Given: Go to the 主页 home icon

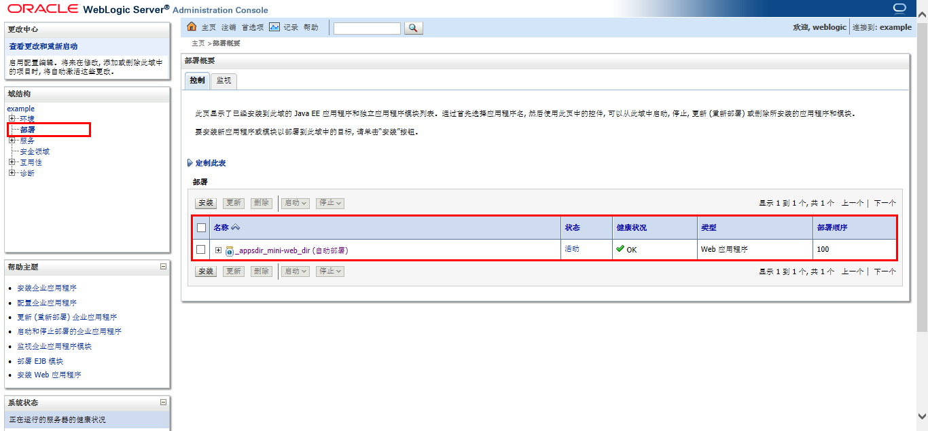Looking at the screenshot, I should click(192, 27).
